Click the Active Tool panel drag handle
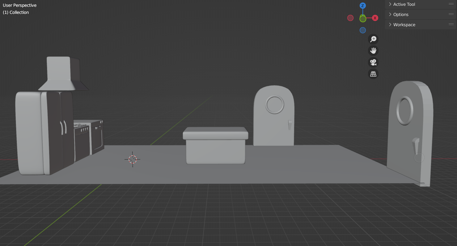 (x=451, y=4)
